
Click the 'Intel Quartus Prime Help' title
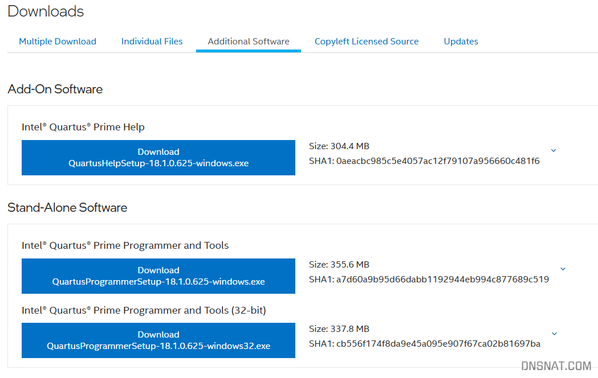83,127
